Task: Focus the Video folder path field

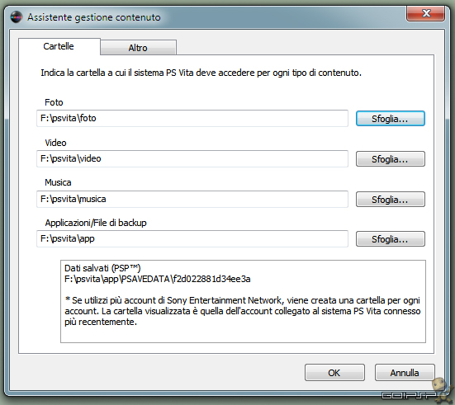Action: click(192, 158)
